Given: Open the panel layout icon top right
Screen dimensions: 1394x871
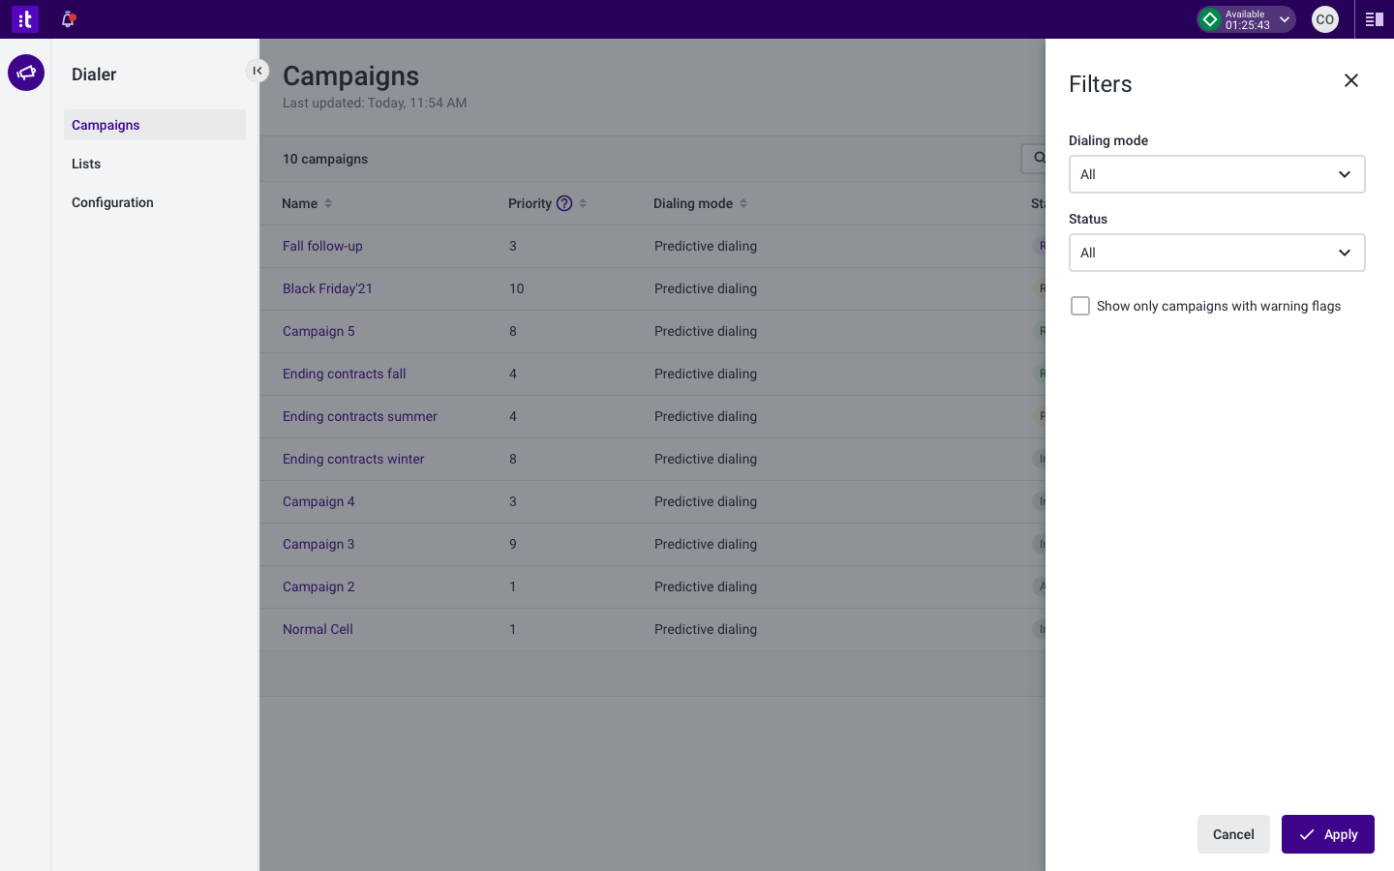Looking at the screenshot, I should [1374, 19].
